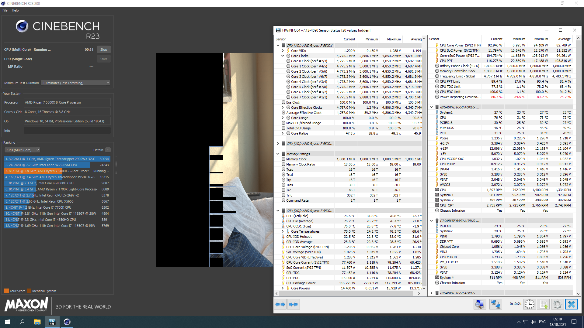
Task: Open the Minimum Test Duration dropdown
Action: click(x=75, y=83)
